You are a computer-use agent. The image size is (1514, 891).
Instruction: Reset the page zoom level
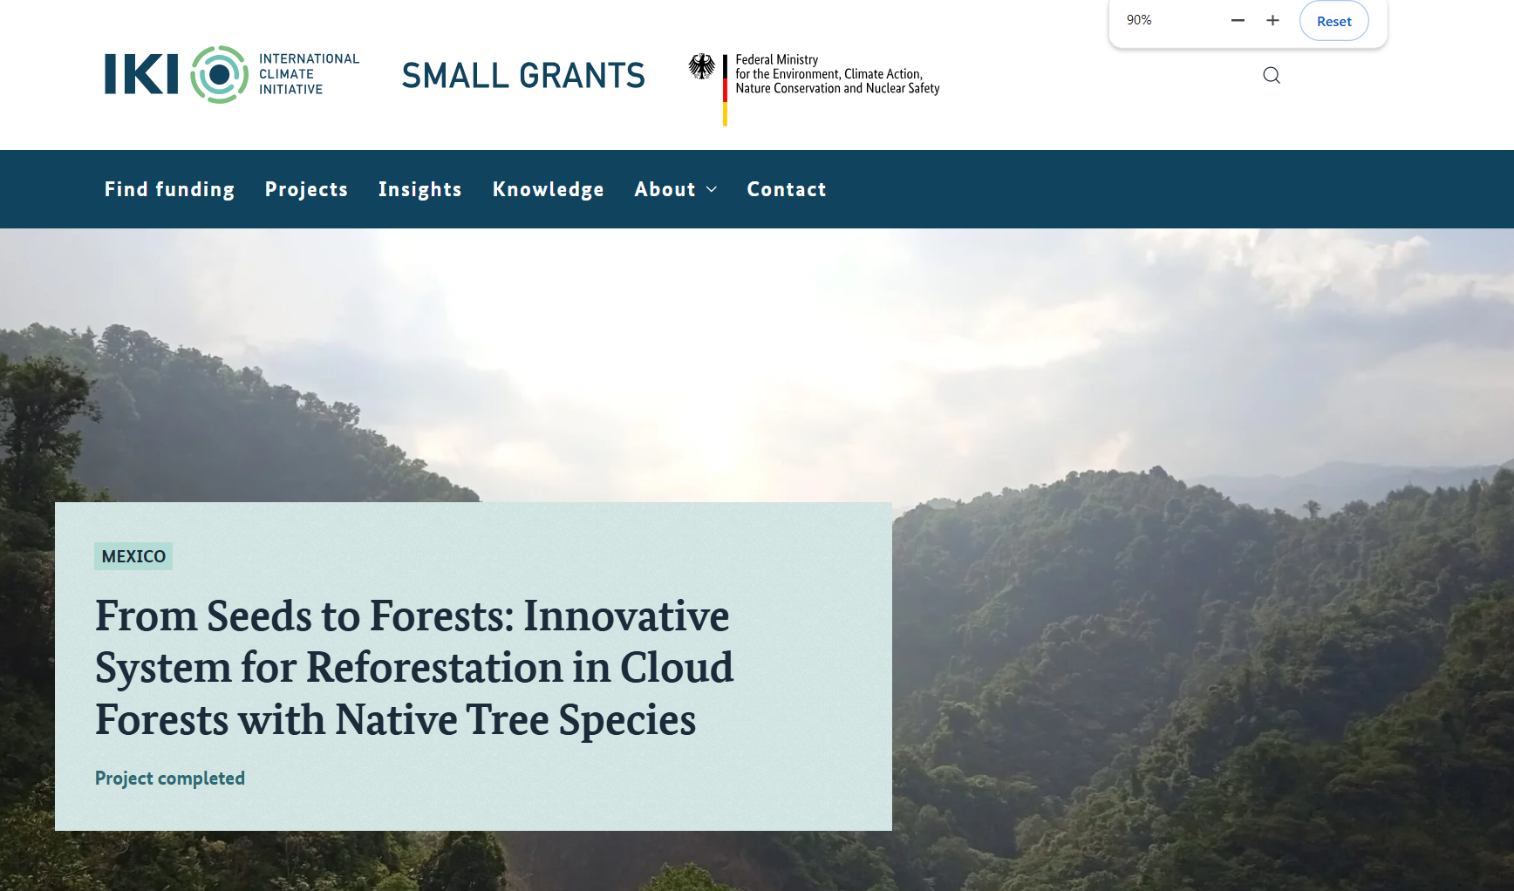[1333, 21]
